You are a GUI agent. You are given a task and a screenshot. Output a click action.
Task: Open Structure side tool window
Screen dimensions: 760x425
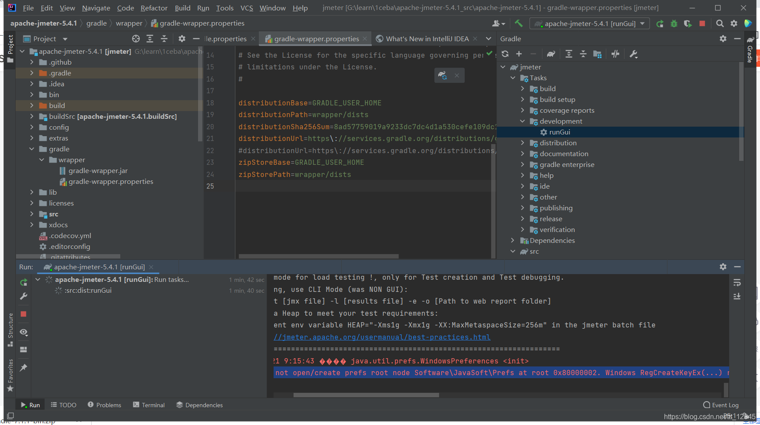pyautogui.click(x=10, y=329)
